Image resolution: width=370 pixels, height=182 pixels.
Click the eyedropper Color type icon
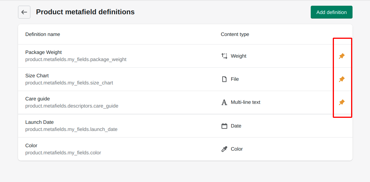point(224,149)
